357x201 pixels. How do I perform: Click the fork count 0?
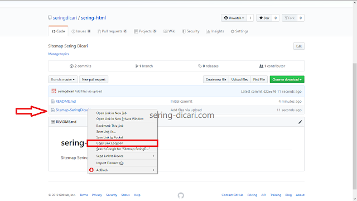(301, 18)
